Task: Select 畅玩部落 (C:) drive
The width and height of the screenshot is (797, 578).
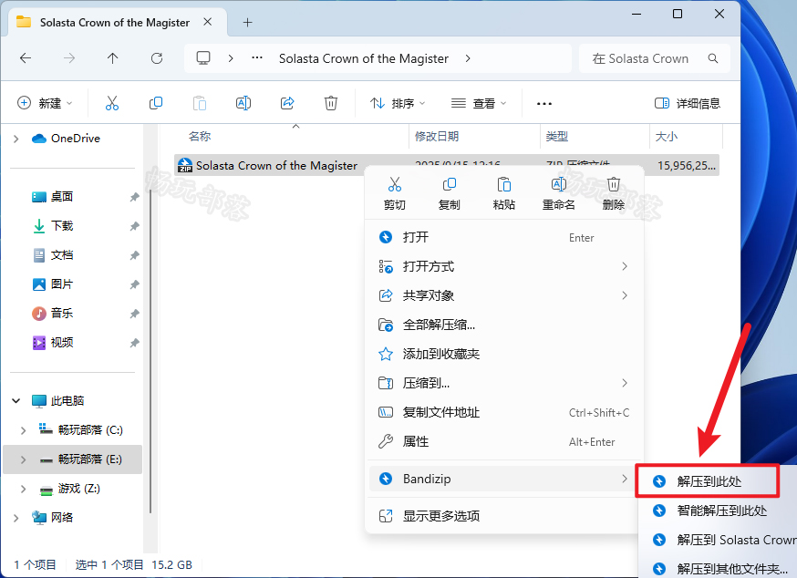Action: [90, 430]
